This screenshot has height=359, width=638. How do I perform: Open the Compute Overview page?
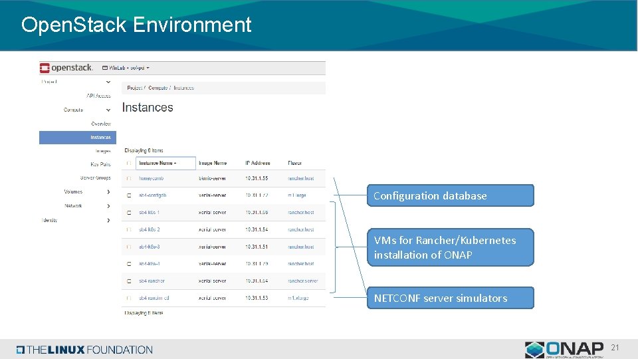point(101,124)
